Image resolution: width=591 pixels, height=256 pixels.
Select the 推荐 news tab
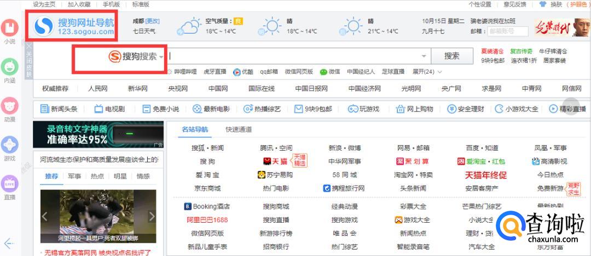pos(51,176)
